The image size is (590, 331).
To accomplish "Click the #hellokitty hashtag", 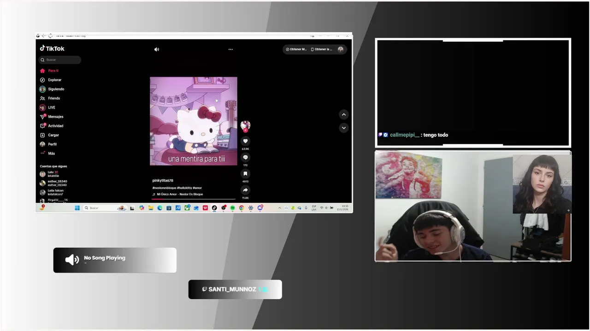I will (184, 188).
